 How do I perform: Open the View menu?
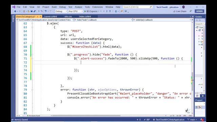click(32, 7)
